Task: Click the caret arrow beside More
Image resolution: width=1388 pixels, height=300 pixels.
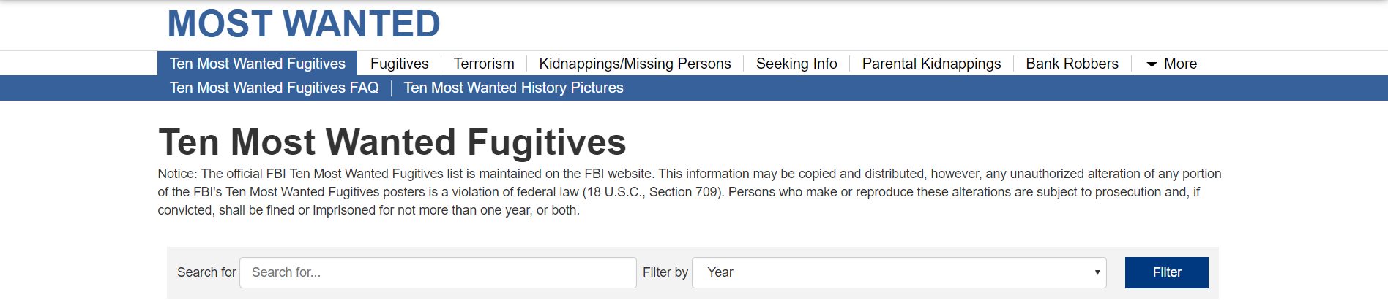Action: [1152, 64]
